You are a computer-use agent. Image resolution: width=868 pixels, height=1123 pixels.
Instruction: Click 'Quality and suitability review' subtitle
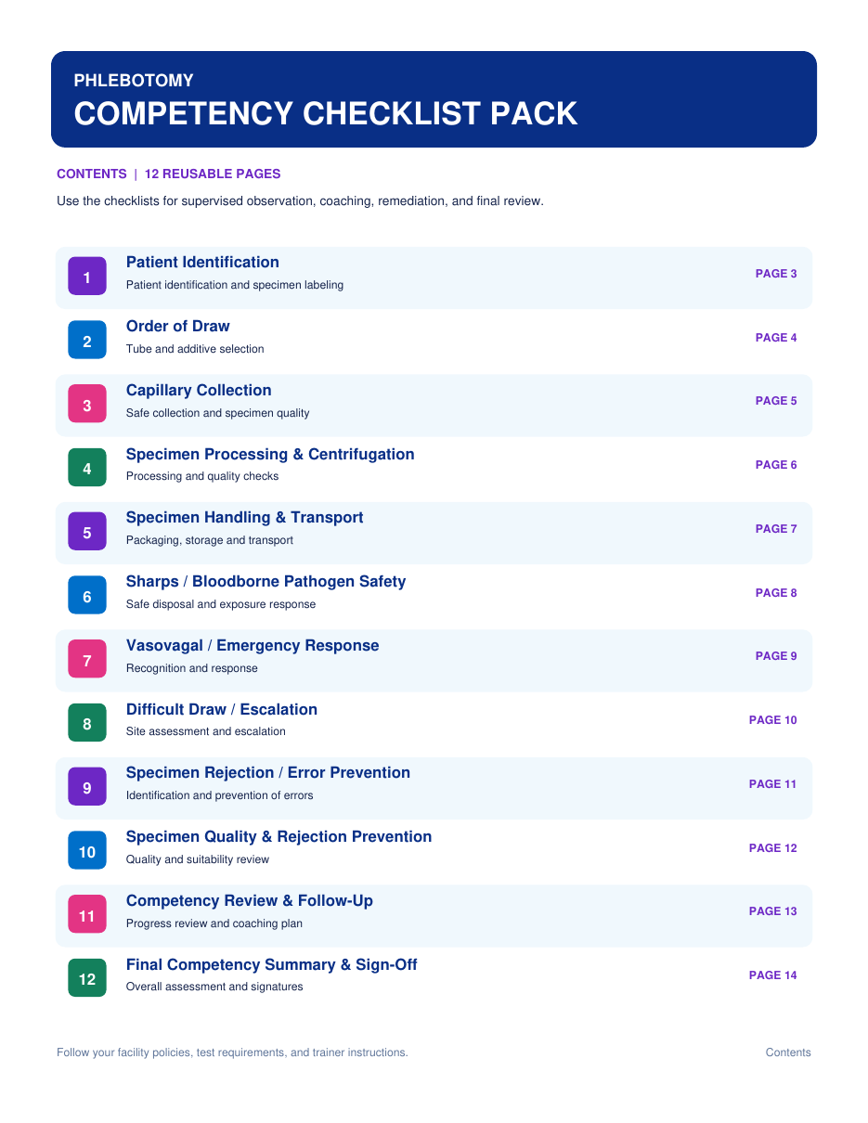tap(198, 859)
